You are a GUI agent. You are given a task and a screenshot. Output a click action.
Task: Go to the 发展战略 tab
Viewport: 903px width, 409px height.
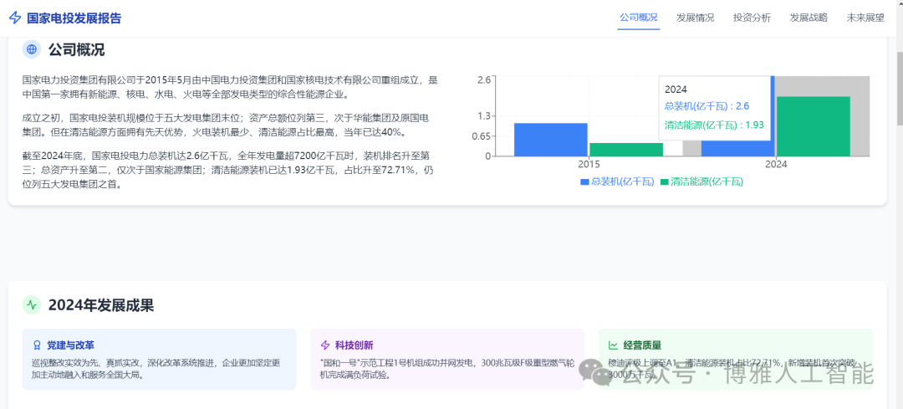coord(809,18)
